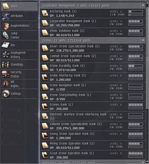Expand the Electronics skill group chevron
Viewport: 149px width, 164px height.
coord(143,162)
